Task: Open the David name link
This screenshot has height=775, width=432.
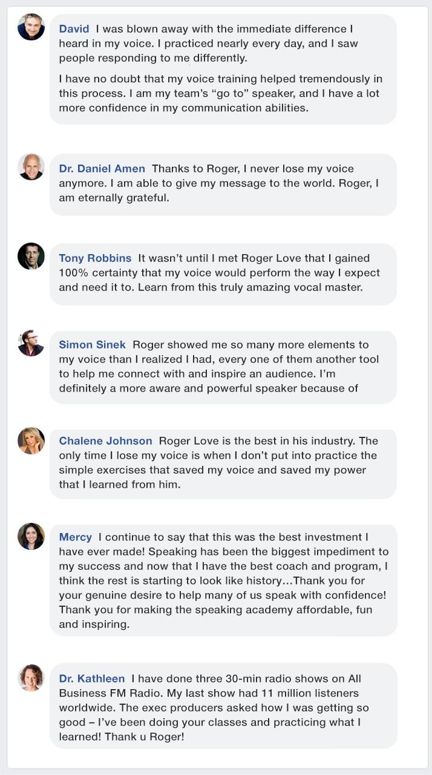Action: tap(74, 28)
